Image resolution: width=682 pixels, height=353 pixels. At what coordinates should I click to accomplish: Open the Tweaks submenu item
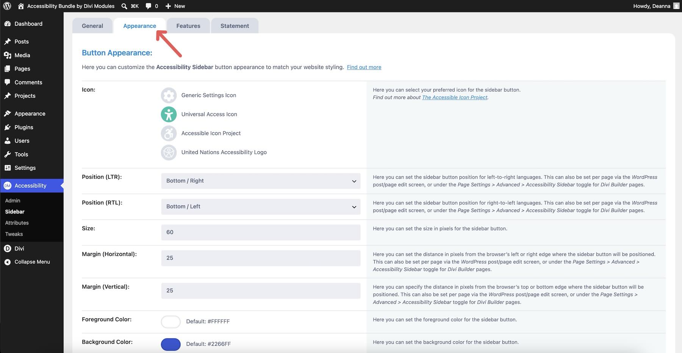pyautogui.click(x=14, y=234)
